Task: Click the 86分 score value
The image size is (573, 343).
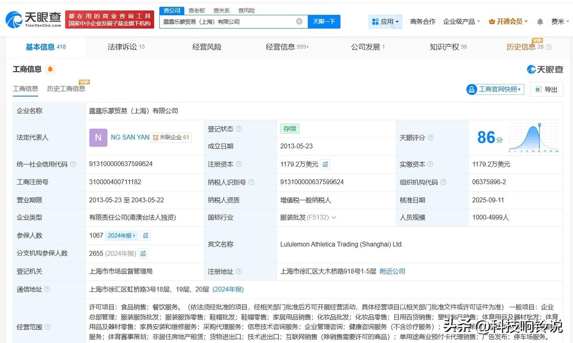Action: click(490, 137)
